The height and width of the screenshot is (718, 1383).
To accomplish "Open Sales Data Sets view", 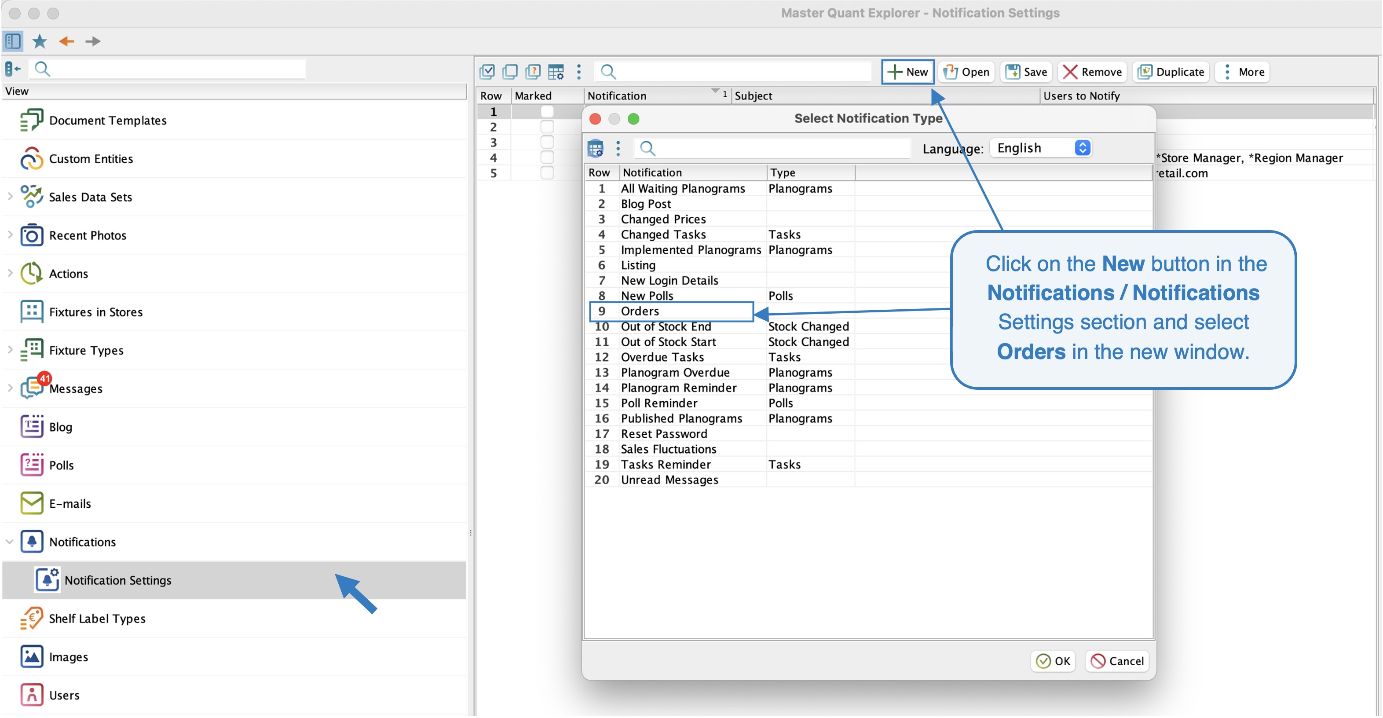I will [234, 197].
